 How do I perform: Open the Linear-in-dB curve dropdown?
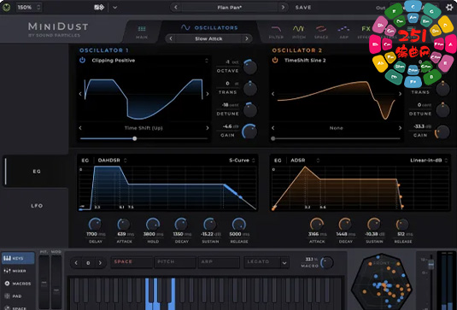tap(429, 161)
